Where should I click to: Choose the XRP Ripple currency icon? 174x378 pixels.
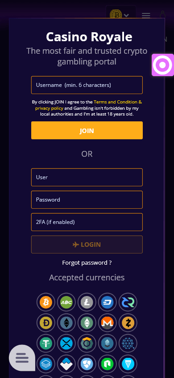[66, 344]
